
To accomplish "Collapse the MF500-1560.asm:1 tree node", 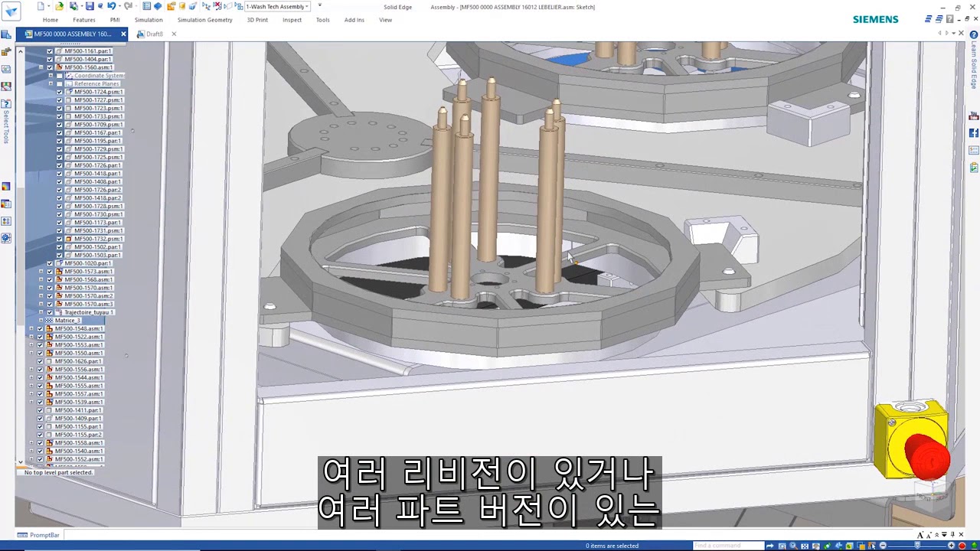I will pos(41,67).
